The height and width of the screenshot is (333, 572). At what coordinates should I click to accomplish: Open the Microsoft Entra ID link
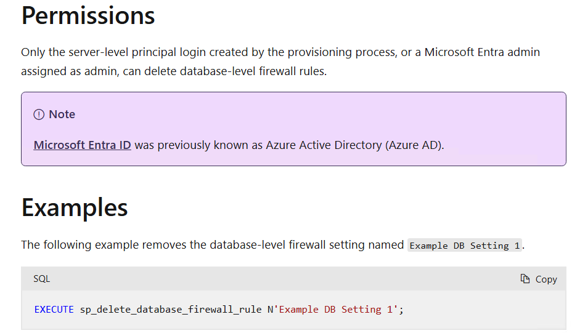(82, 145)
